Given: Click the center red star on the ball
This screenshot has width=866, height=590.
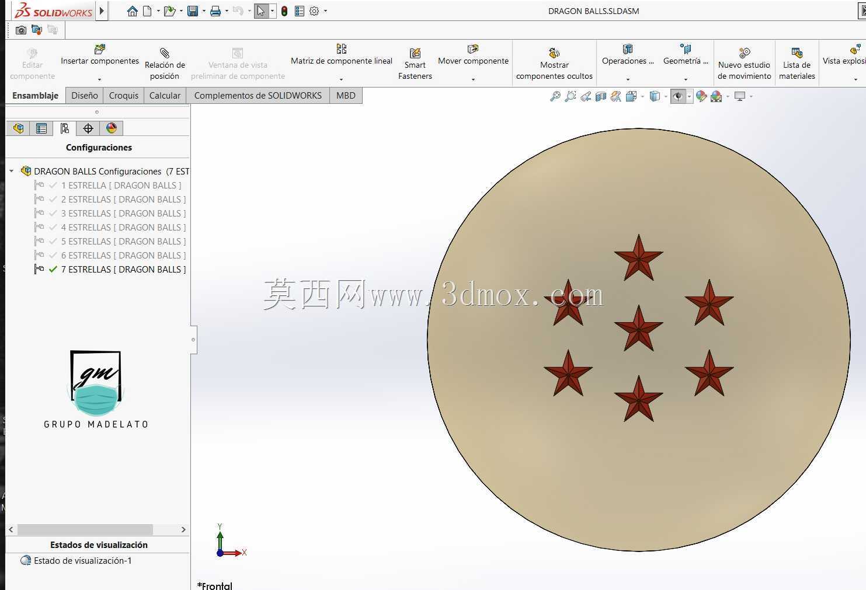Looking at the screenshot, I should pyautogui.click(x=639, y=328).
